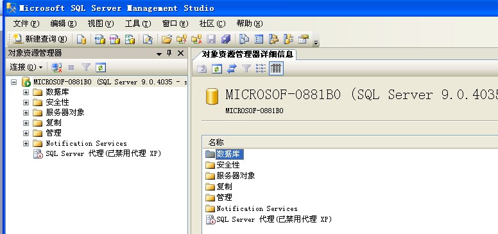Click disconnect server icon in Object Explorer

[56, 67]
